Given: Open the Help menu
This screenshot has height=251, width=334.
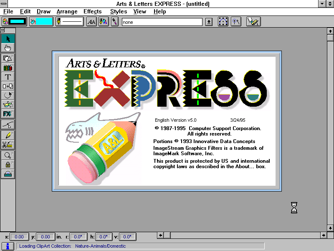Looking at the screenshot, I should pos(160,12).
